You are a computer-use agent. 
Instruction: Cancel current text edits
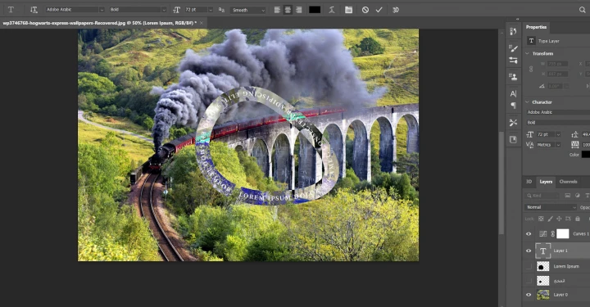pyautogui.click(x=365, y=10)
